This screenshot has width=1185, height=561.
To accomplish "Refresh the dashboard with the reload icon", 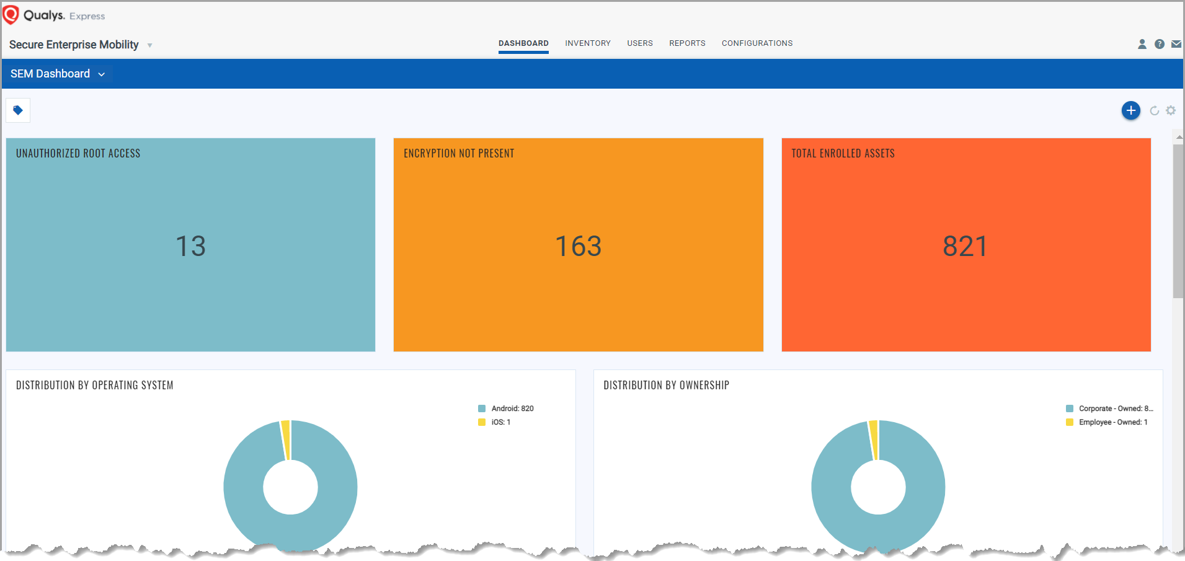I will (1155, 110).
